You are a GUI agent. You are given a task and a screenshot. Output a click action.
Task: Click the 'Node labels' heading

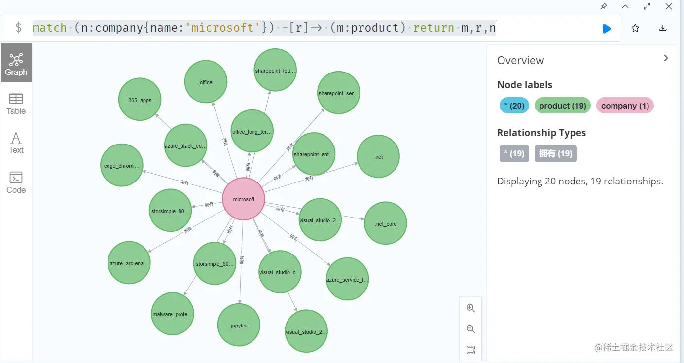coord(525,85)
